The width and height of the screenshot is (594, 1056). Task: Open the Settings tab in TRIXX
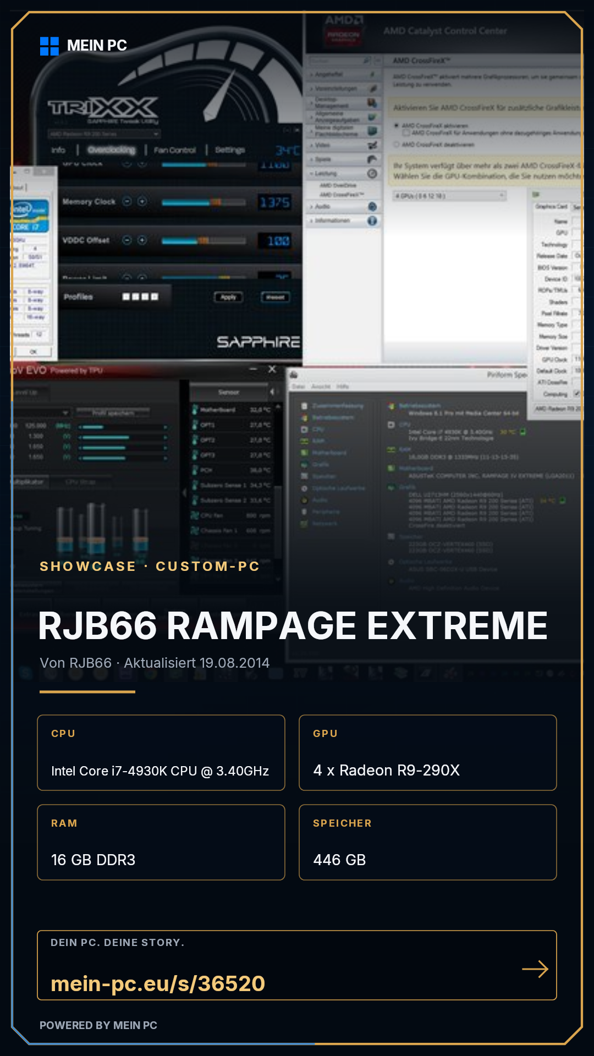click(x=230, y=150)
